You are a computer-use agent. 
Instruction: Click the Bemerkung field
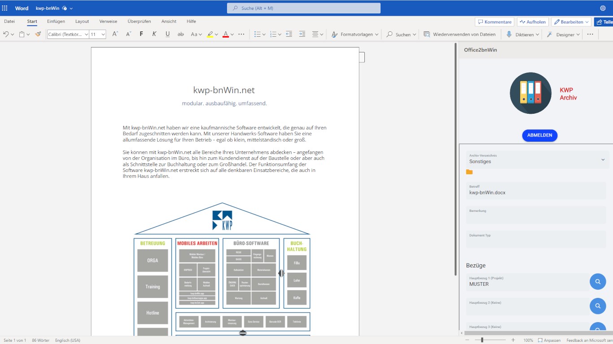536,215
